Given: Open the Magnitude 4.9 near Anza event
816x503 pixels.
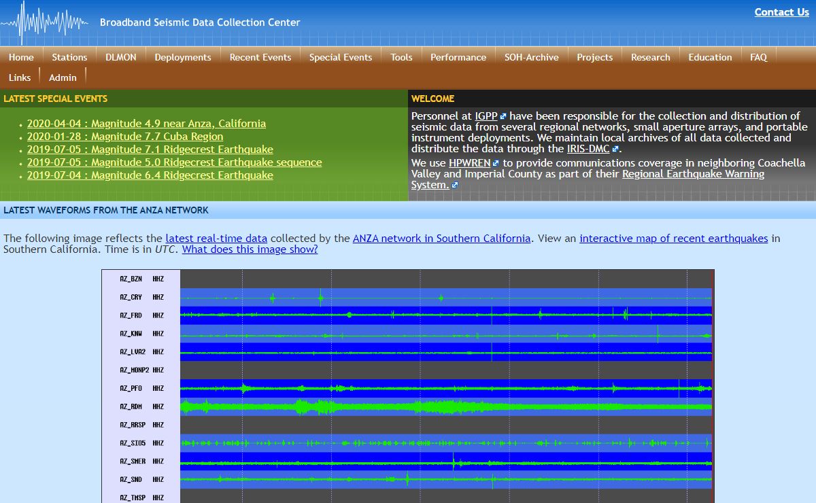Looking at the screenshot, I should tap(146, 124).
